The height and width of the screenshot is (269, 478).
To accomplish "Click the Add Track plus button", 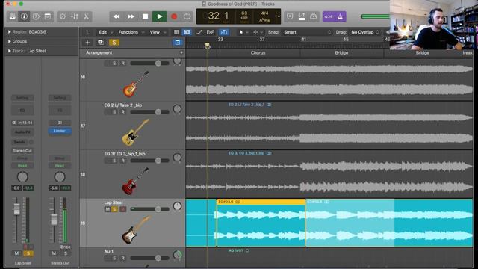I will pyautogui.click(x=87, y=43).
